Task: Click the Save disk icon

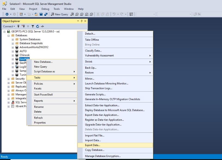Action: (x=41, y=14)
